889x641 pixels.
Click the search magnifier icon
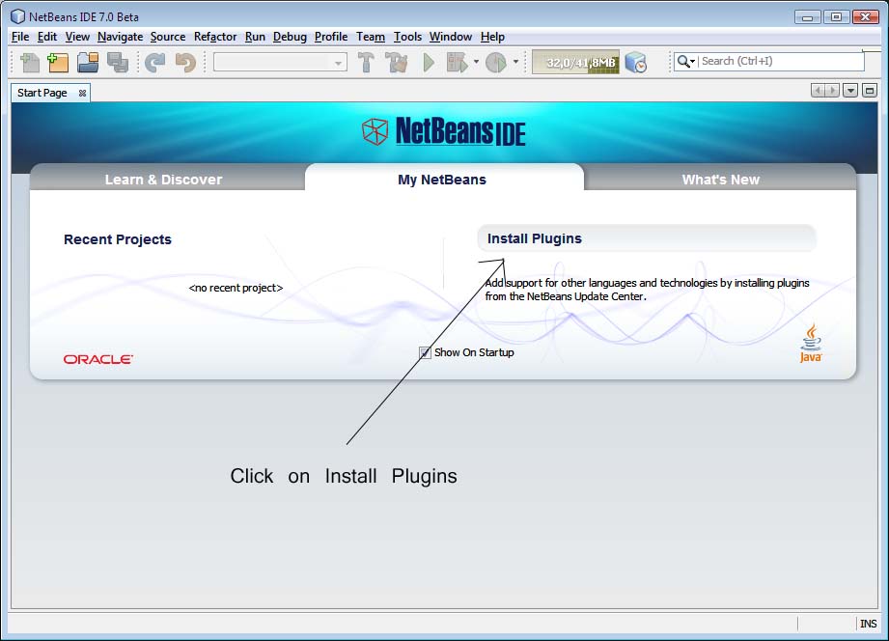tap(683, 61)
